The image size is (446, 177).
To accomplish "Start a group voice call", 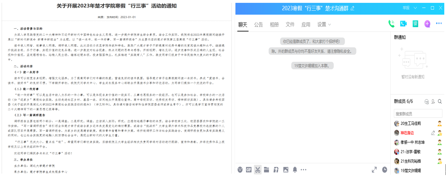I will coord(391,24).
